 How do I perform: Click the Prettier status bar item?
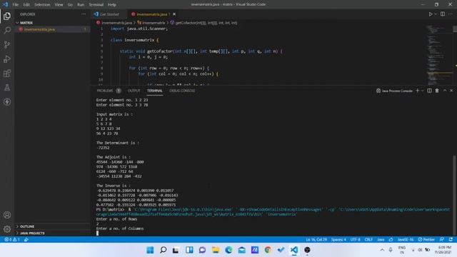(426, 240)
